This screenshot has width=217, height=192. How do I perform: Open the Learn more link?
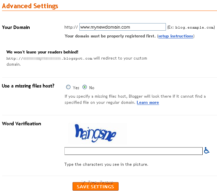148,102
